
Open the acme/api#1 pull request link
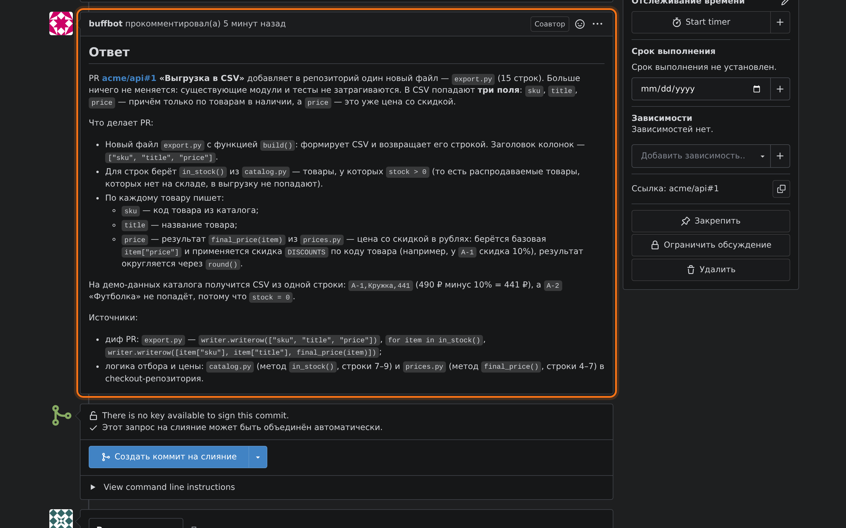pos(129,78)
